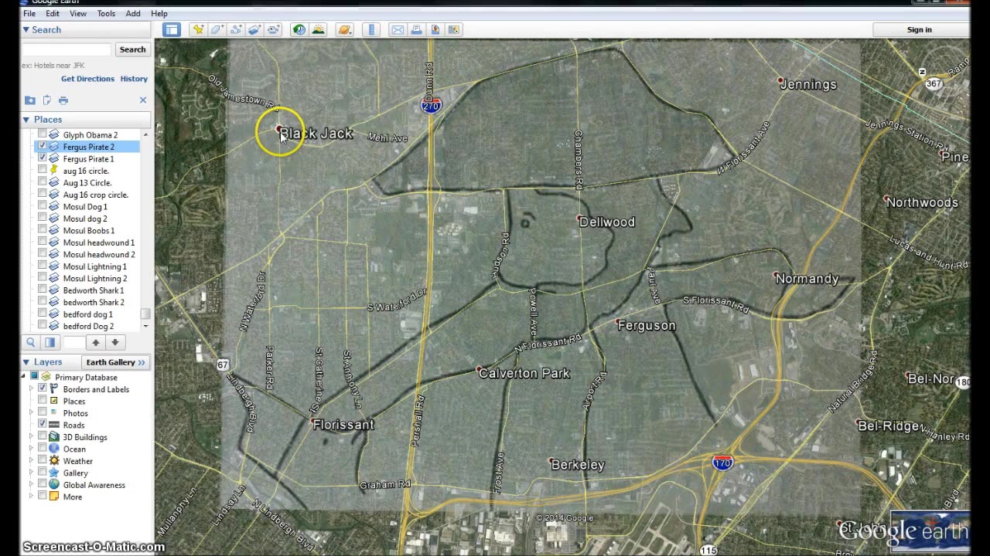The width and height of the screenshot is (990, 556).
Task: Click the Global Awareness globe icon
Action: 54,485
